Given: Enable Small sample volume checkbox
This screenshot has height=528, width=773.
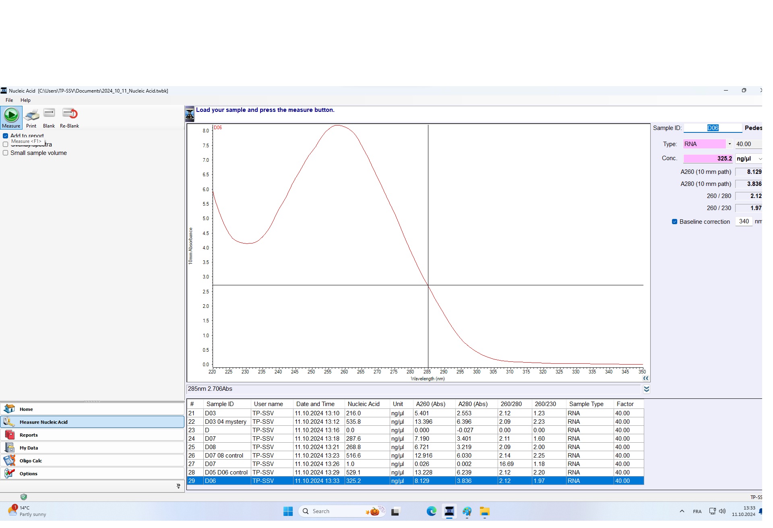Looking at the screenshot, I should [6, 153].
